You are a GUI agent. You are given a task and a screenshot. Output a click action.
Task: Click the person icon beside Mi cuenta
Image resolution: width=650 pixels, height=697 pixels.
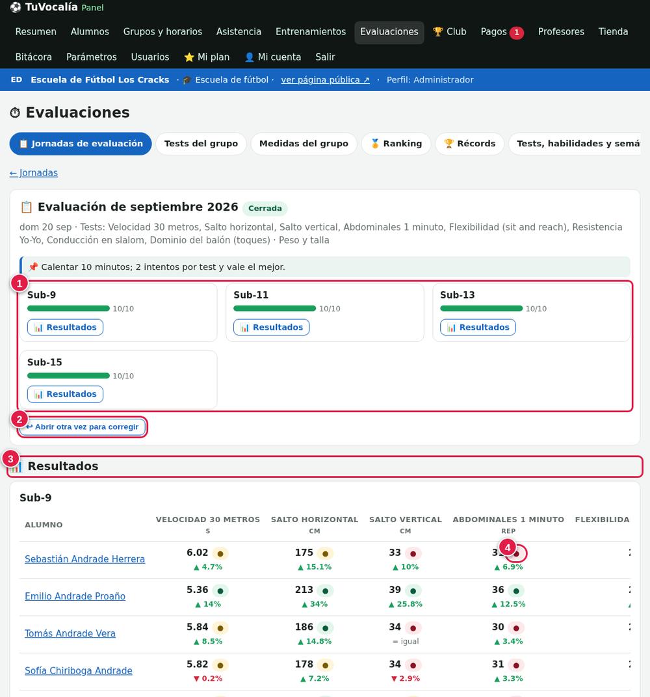[x=249, y=57]
